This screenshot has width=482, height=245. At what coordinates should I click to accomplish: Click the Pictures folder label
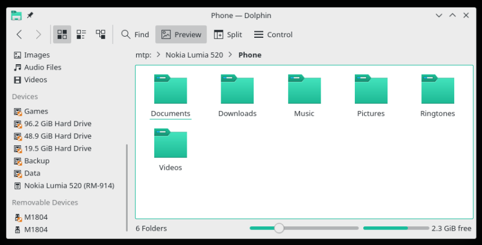(371, 113)
